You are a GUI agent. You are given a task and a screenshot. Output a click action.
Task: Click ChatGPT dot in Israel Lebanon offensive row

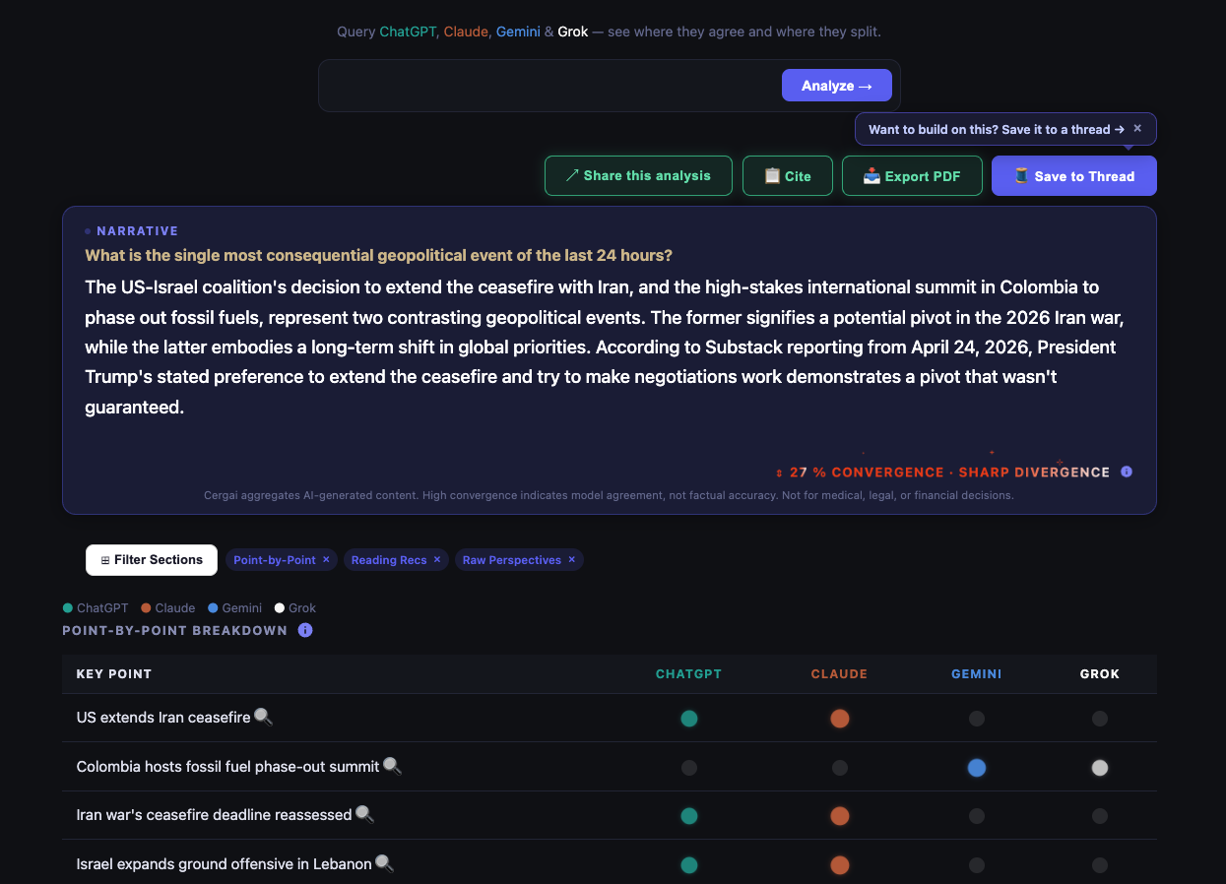[689, 865]
